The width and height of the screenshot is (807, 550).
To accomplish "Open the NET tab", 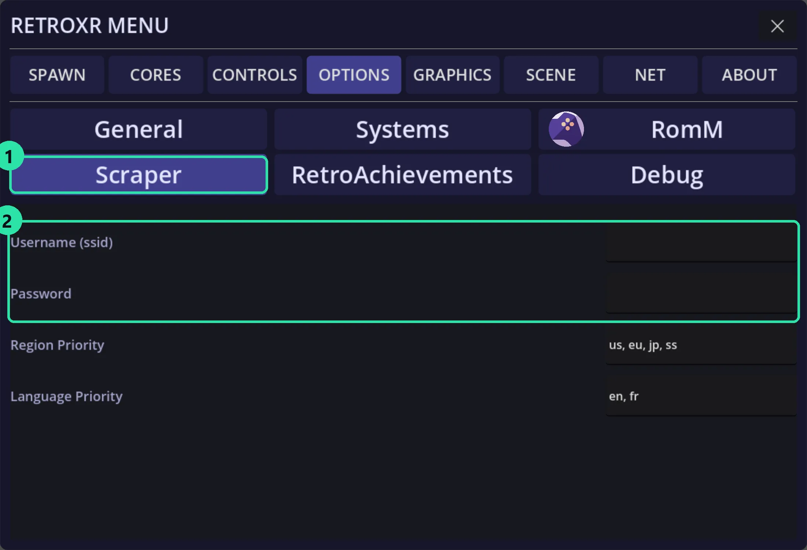I will tap(650, 75).
